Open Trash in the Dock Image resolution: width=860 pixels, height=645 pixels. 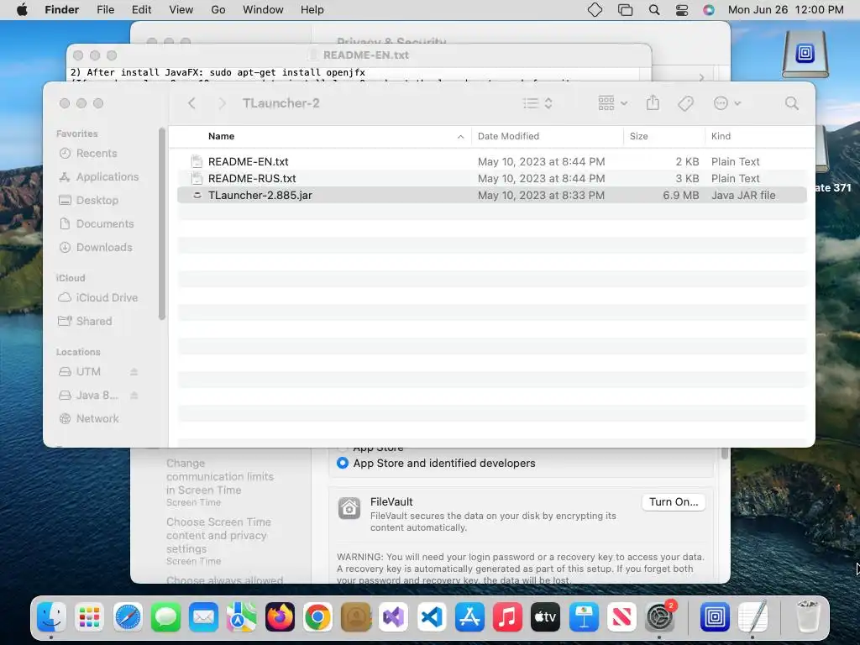click(807, 617)
